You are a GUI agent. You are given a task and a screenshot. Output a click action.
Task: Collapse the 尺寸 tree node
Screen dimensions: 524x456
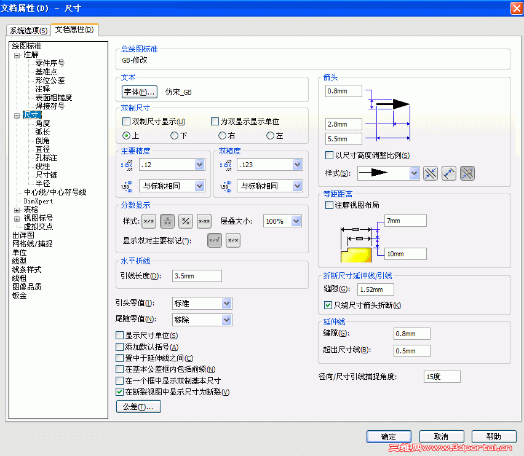(x=17, y=116)
